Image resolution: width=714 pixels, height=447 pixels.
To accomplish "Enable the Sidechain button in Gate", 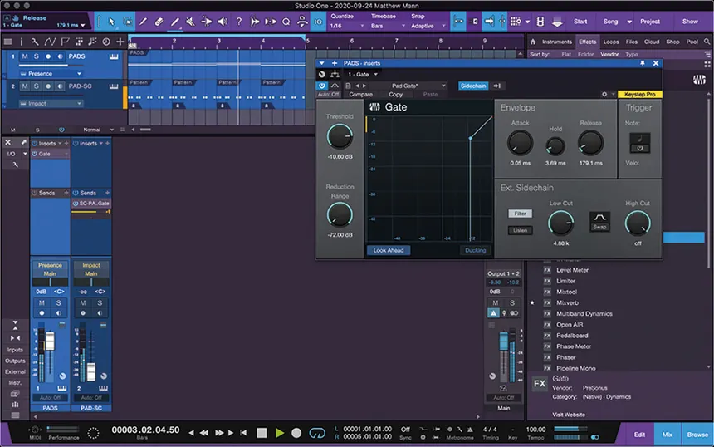I will click(473, 86).
